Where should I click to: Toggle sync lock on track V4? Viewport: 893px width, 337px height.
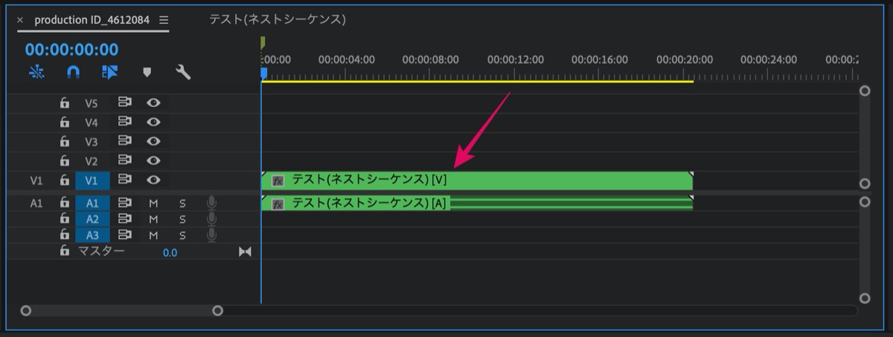pos(125,122)
